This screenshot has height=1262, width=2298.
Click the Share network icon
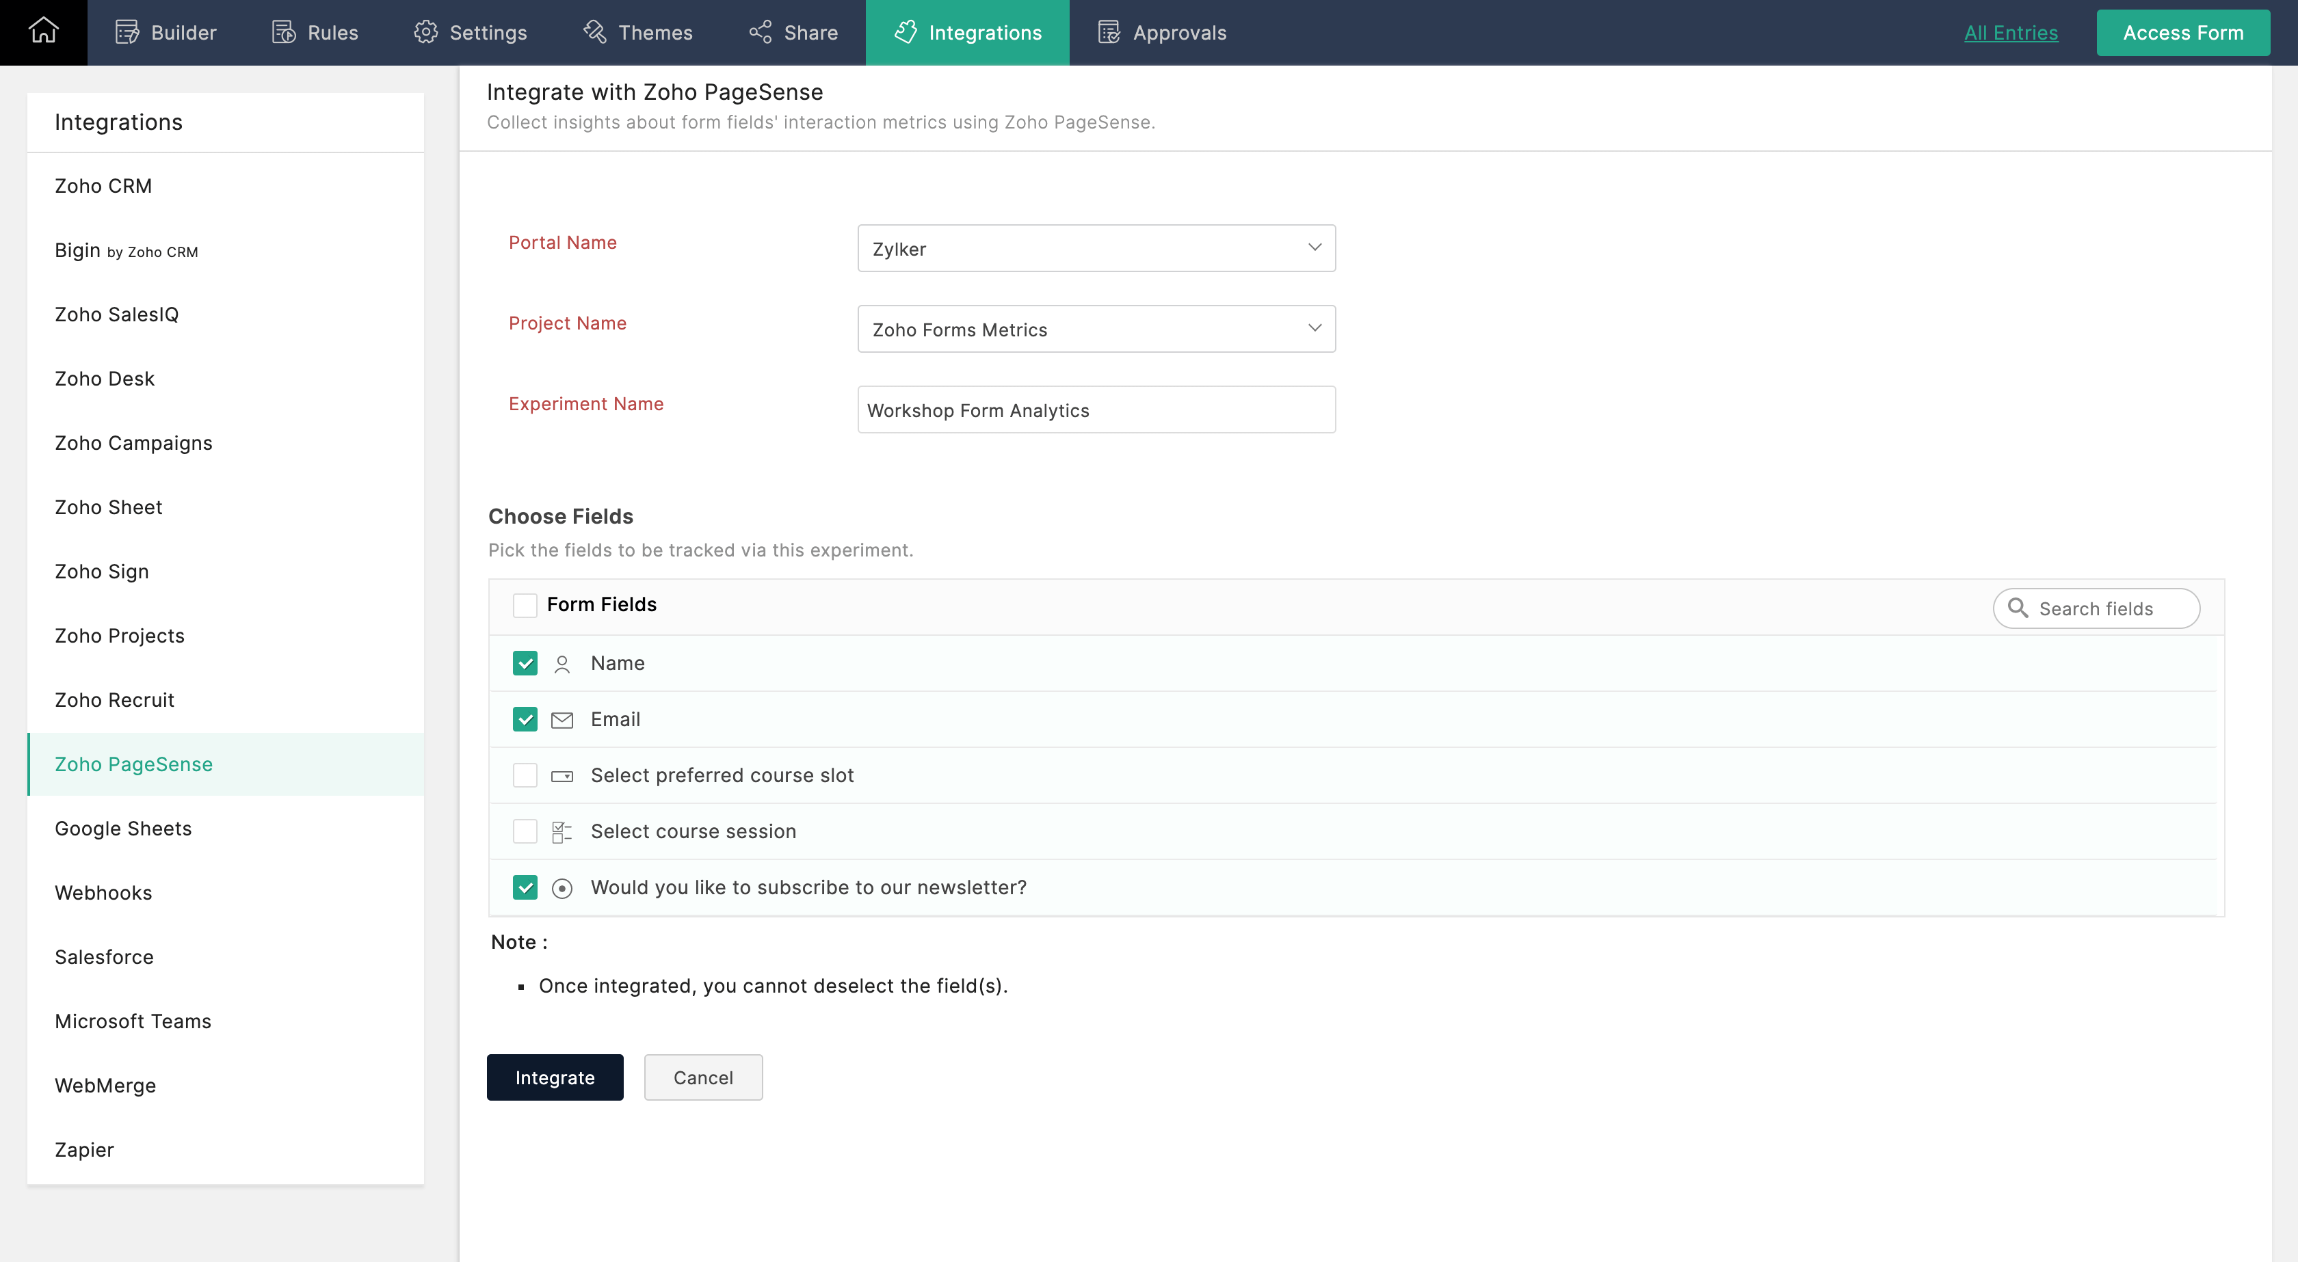pyautogui.click(x=760, y=32)
